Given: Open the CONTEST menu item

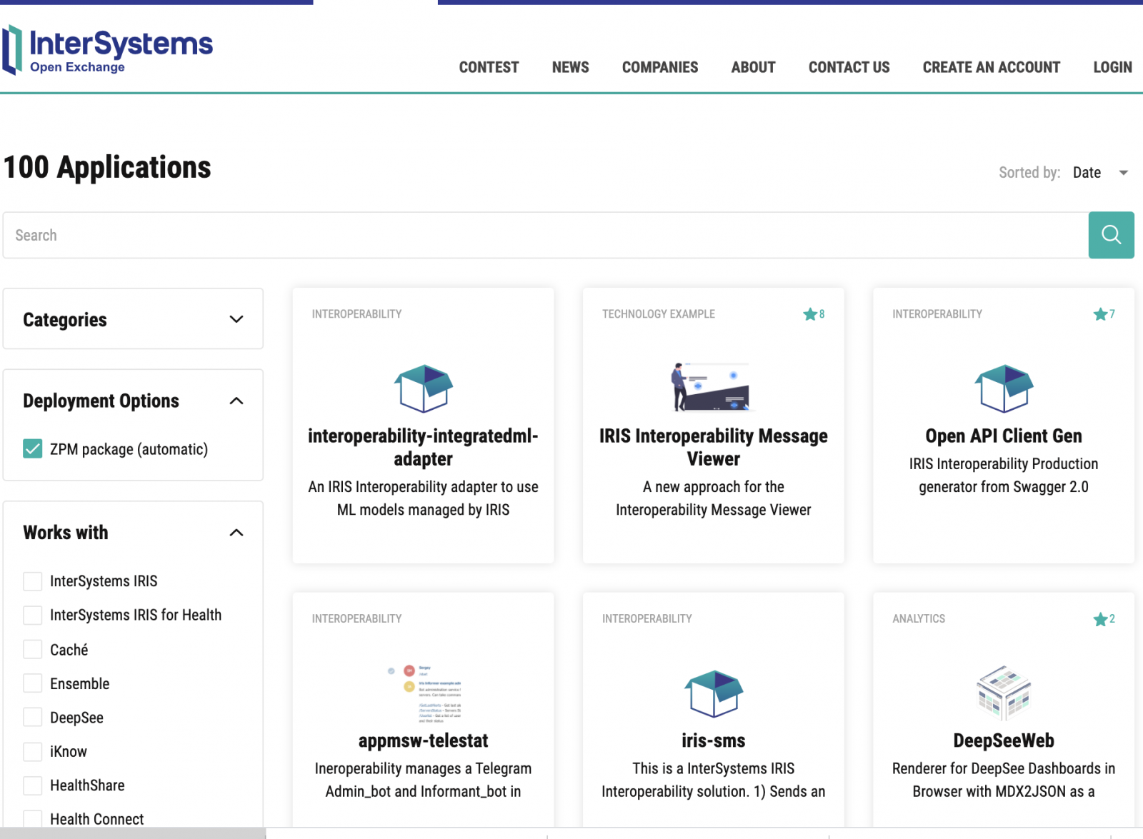Looking at the screenshot, I should 489,67.
